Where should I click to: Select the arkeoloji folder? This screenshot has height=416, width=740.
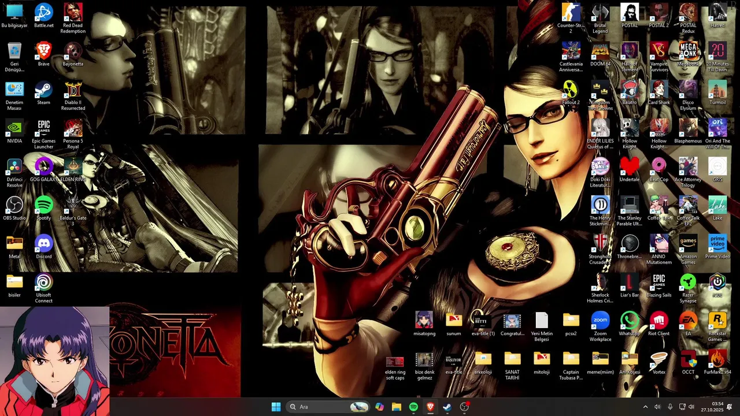click(x=483, y=363)
